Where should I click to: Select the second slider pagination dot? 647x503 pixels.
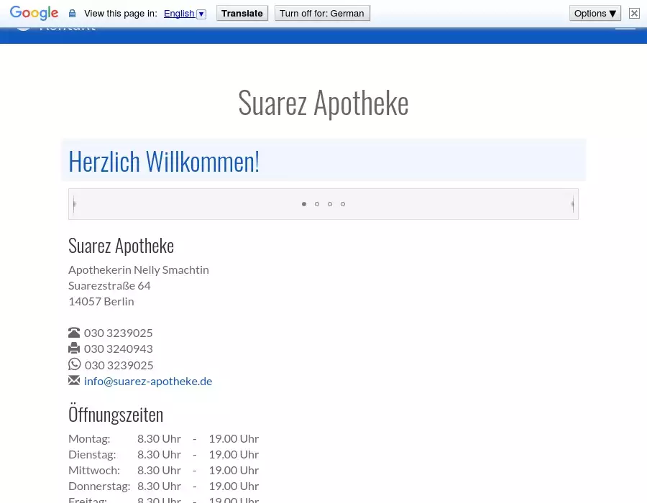coord(317,204)
